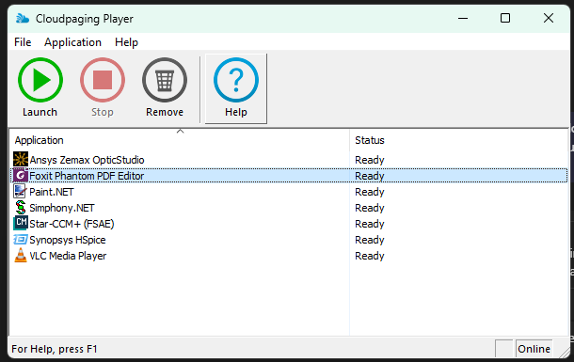This screenshot has width=574, height=362.
Task: Open the Help menu in menu bar
Action: click(x=126, y=42)
